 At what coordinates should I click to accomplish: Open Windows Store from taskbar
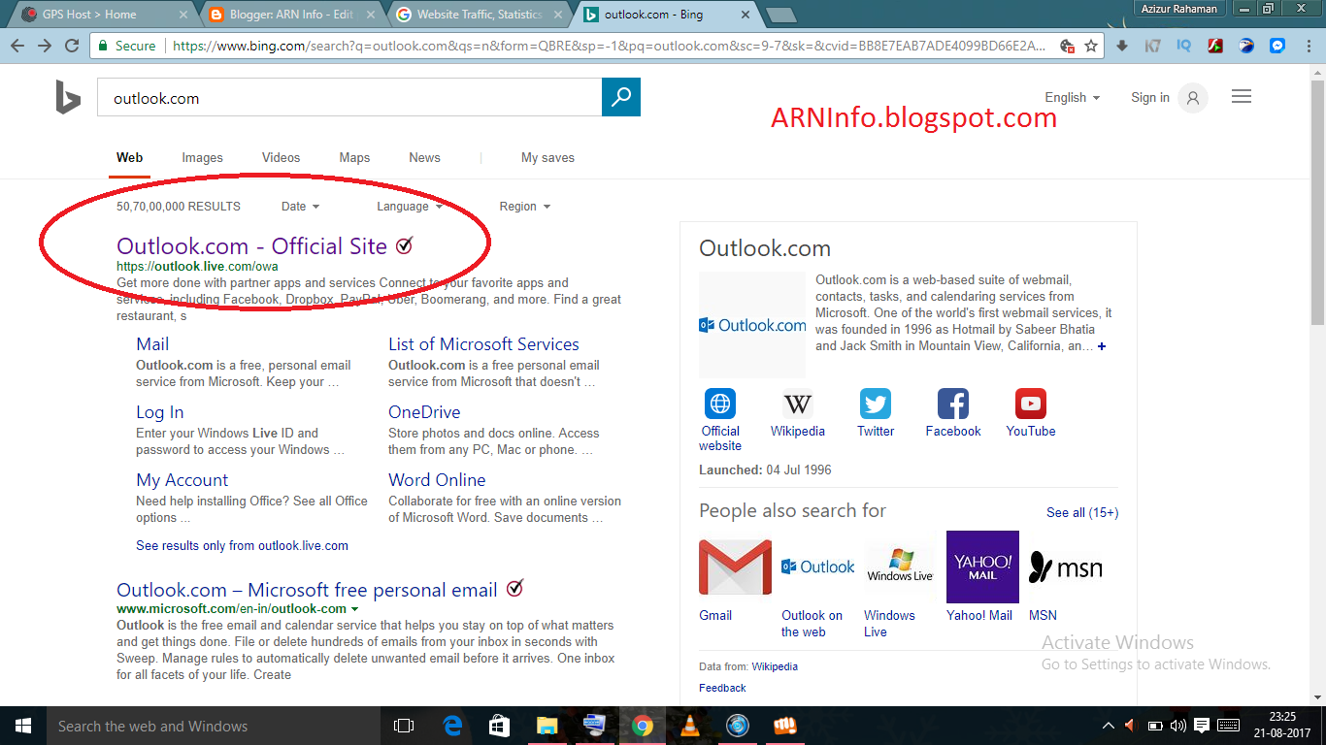click(500, 726)
